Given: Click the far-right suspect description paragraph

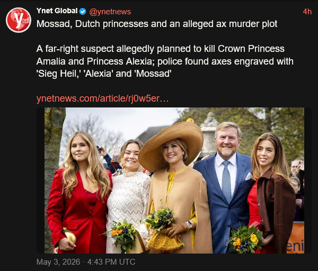Looking at the screenshot, I should 165,61.
